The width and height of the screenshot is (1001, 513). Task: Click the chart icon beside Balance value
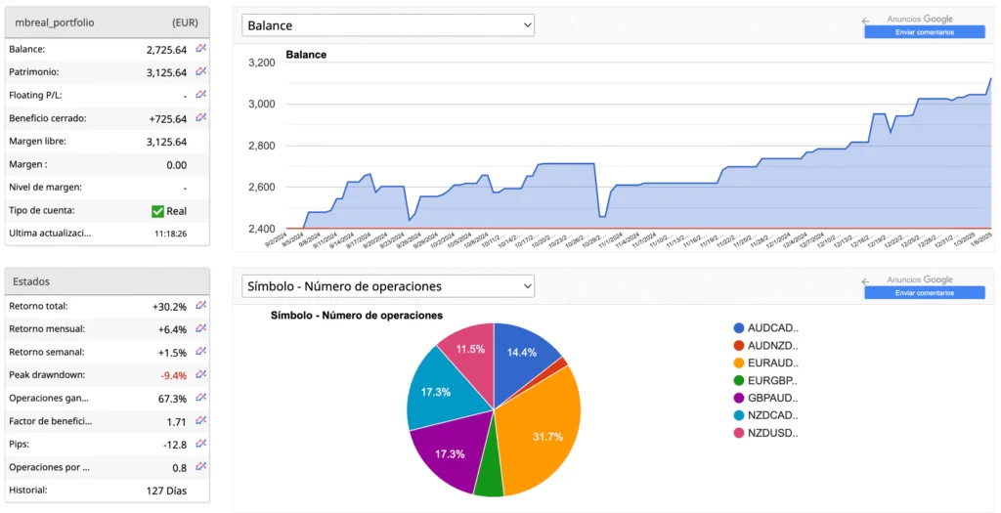[200, 48]
